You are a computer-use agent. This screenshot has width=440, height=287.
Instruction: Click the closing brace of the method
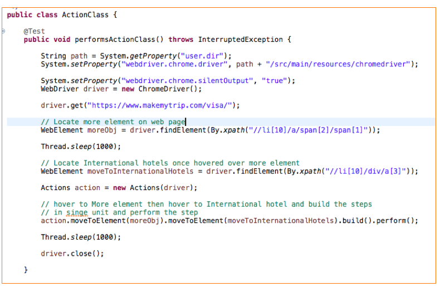point(26,270)
